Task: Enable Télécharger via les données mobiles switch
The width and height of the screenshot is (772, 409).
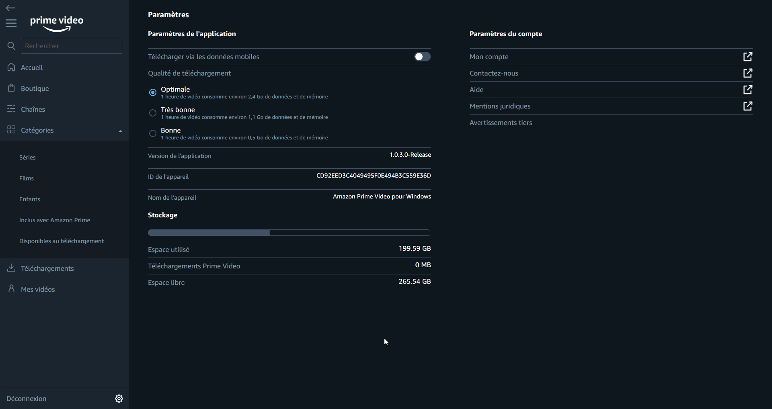Action: click(x=423, y=57)
